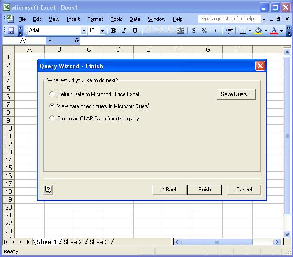This screenshot has height=257, width=293.
Task: Open the Name Box dropdown arrow
Action: [x=50, y=41]
